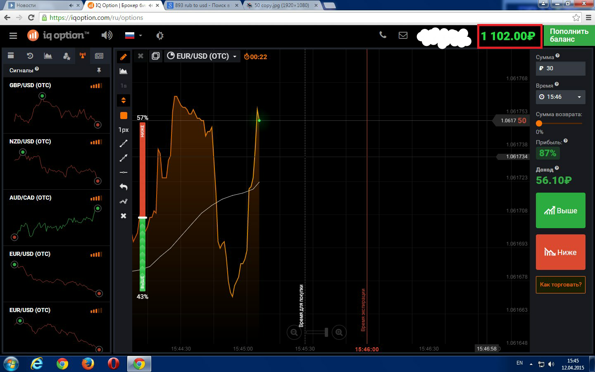
Task: Toggle the up/down arrows chart tool
Action: click(x=124, y=100)
